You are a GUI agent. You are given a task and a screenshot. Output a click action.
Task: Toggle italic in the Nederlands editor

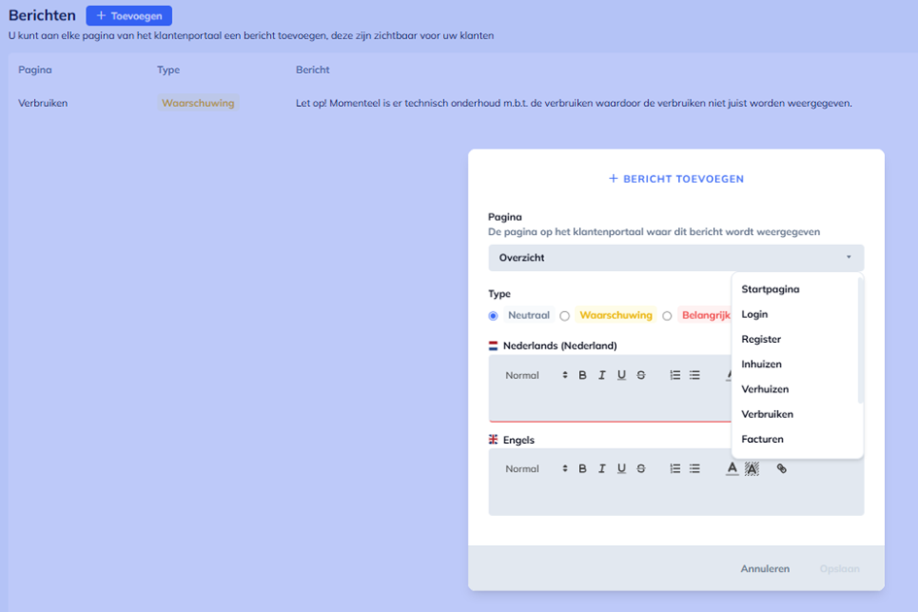(x=602, y=375)
